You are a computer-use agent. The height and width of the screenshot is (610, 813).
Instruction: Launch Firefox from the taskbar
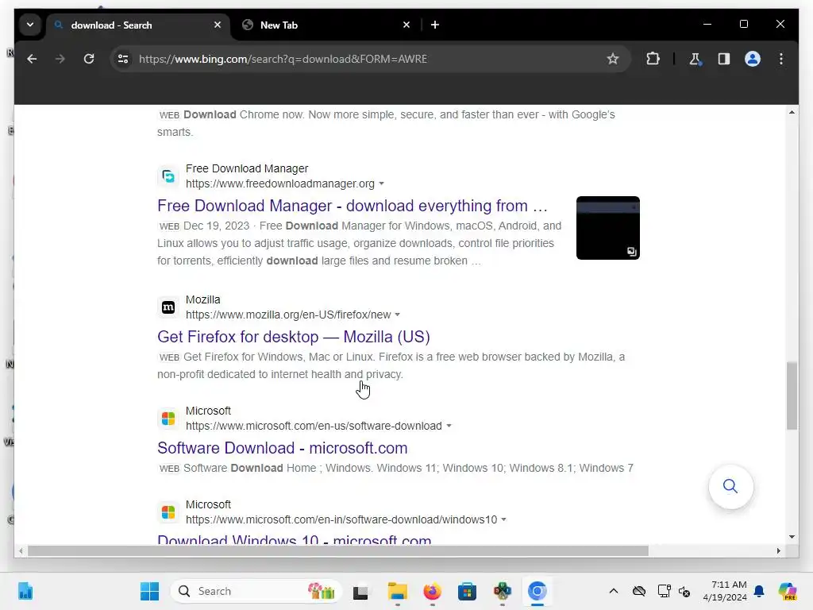click(x=432, y=591)
